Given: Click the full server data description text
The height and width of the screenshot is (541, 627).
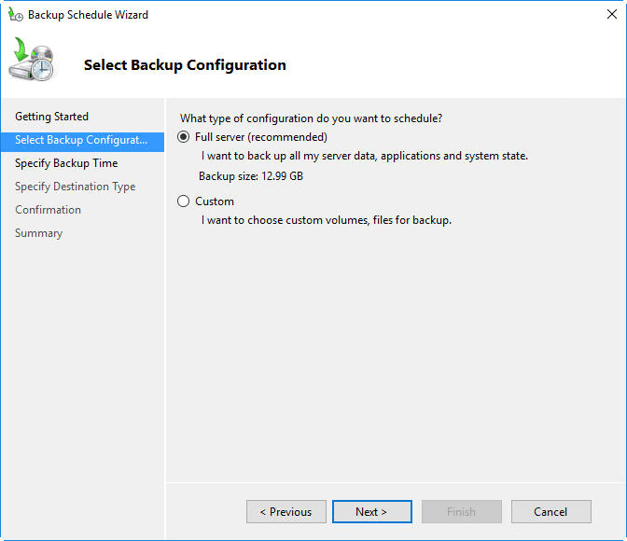Looking at the screenshot, I should pos(364,156).
